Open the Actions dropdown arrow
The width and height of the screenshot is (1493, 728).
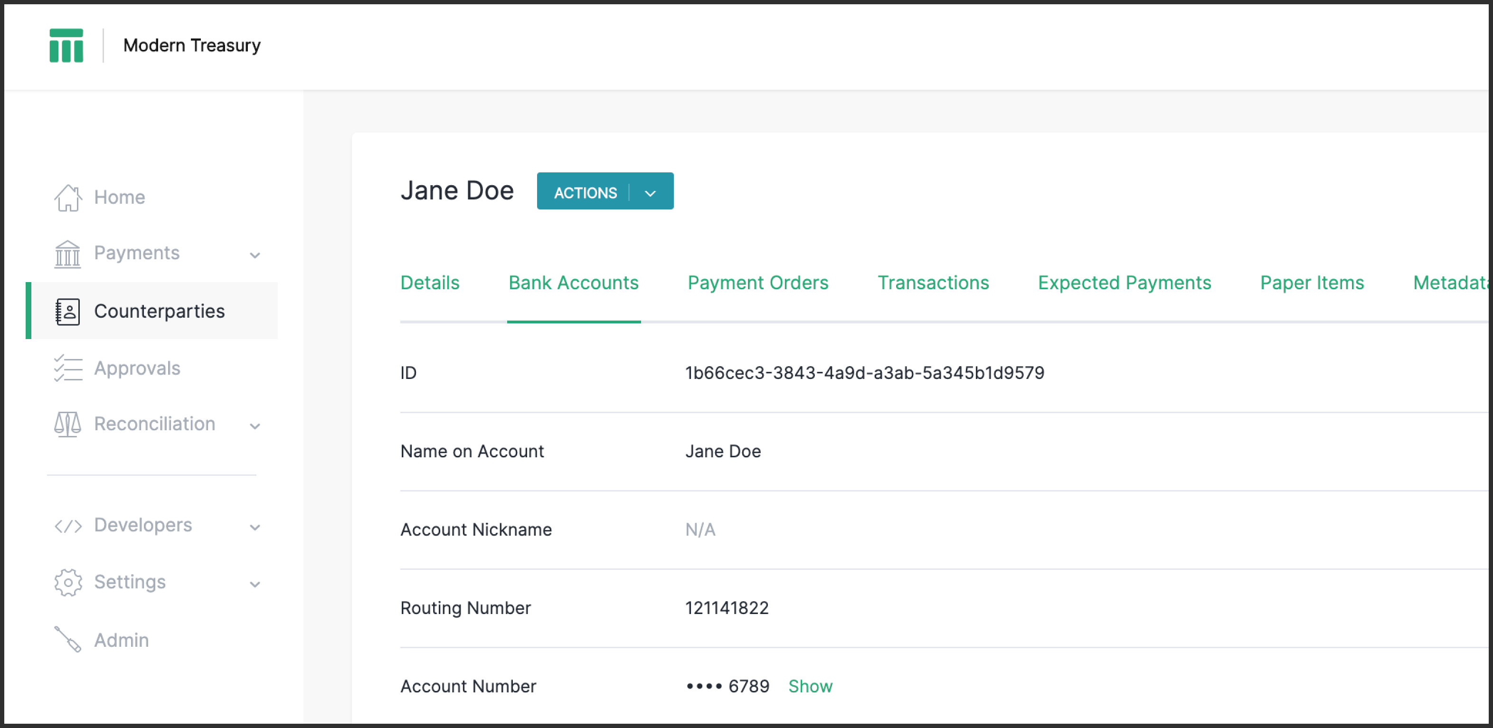[650, 193]
